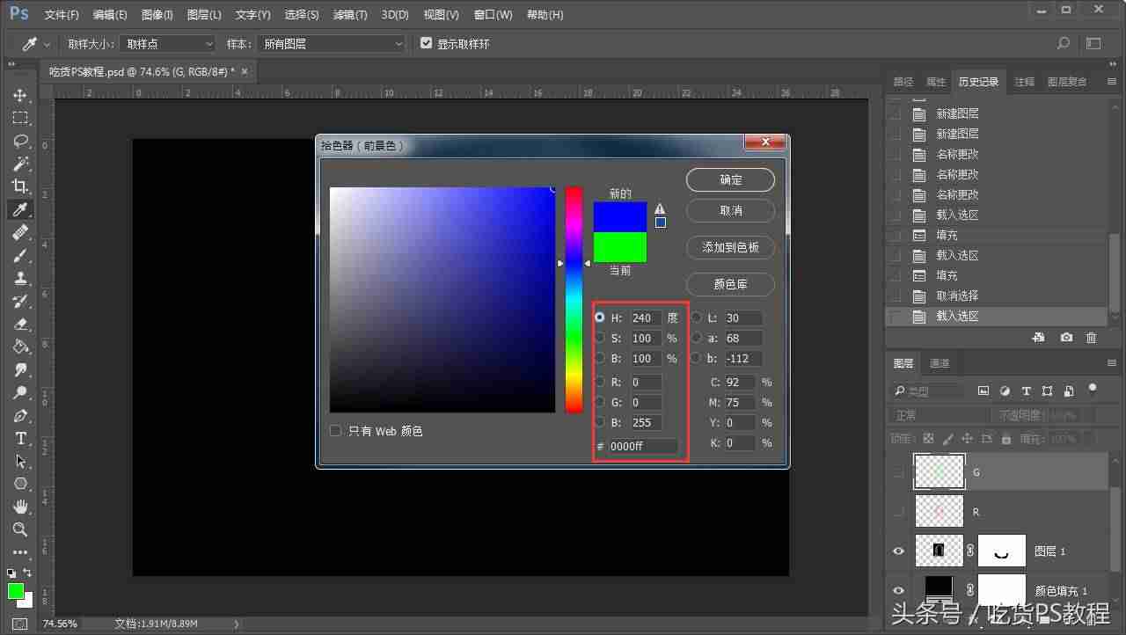1126x635 pixels.
Task: Filter layers by type layers (T icon)
Action: [x=1026, y=390]
